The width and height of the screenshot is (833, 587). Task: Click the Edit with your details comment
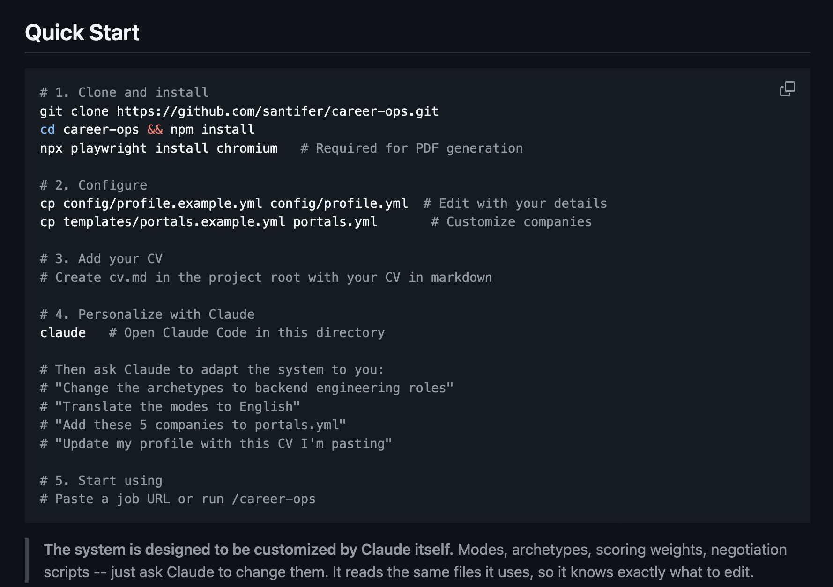pos(515,204)
